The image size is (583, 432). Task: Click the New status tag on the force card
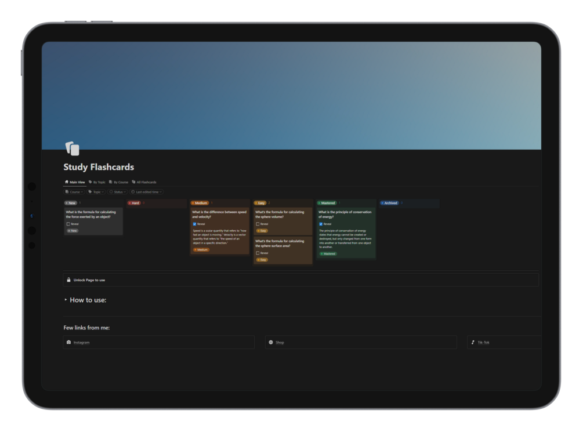[73, 231]
